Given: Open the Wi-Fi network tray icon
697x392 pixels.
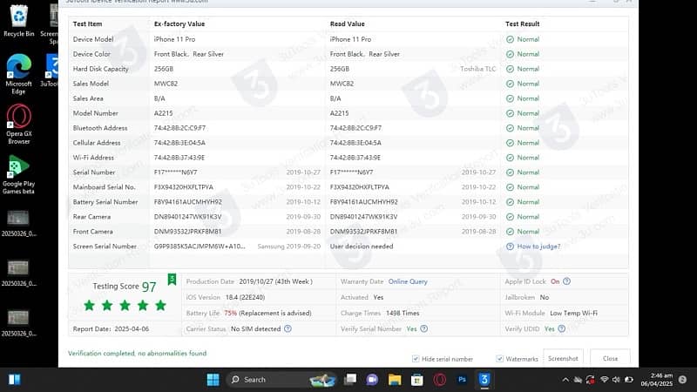Looking at the screenshot, I should click(x=604, y=380).
